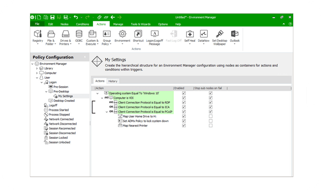Click Set Desktop Wallpaper icon
Viewport: 323px width, 190px height.
coord(220,35)
